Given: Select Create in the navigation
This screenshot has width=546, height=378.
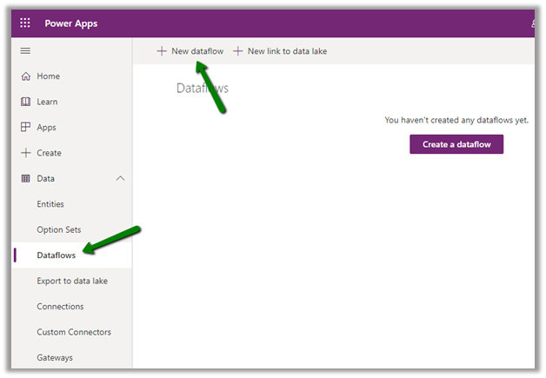Looking at the screenshot, I should click(x=49, y=153).
